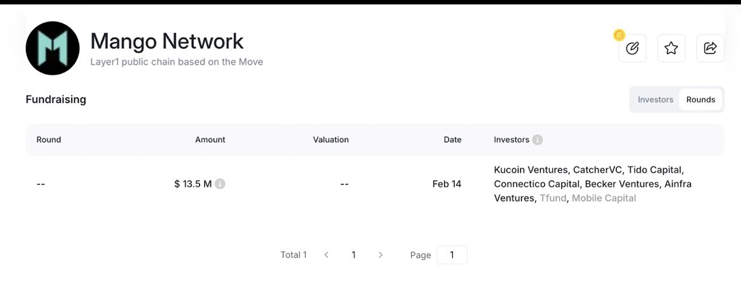Viewport: 741px width, 292px height.
Task: Click the Mango Network title
Action: tap(167, 42)
